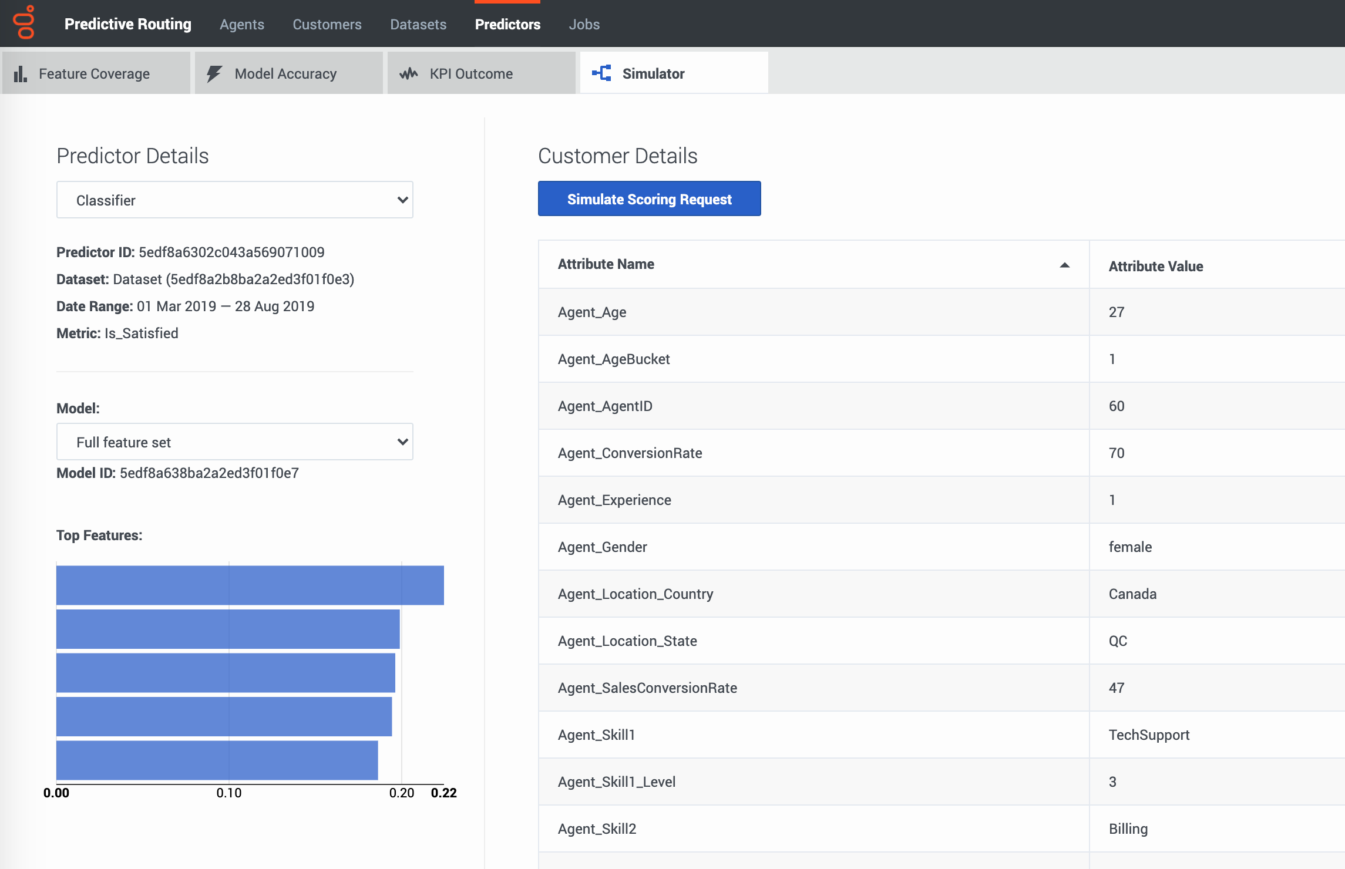1345x869 pixels.
Task: Open the Classifier predictor dropdown
Action: [x=235, y=200]
